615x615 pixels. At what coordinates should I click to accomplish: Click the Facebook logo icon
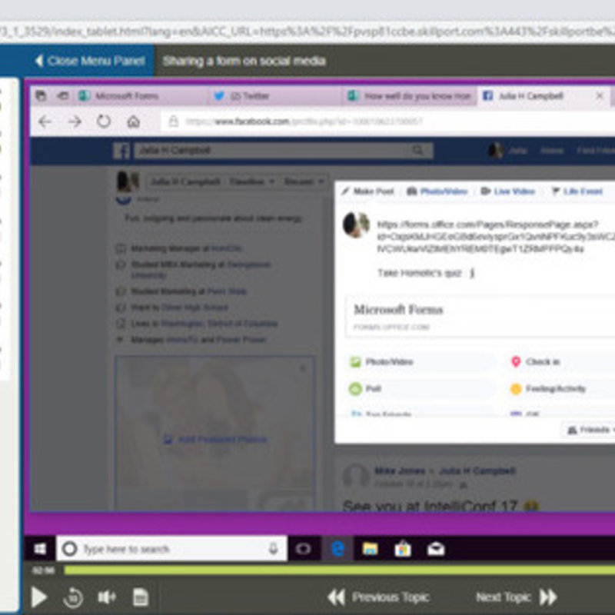121,151
